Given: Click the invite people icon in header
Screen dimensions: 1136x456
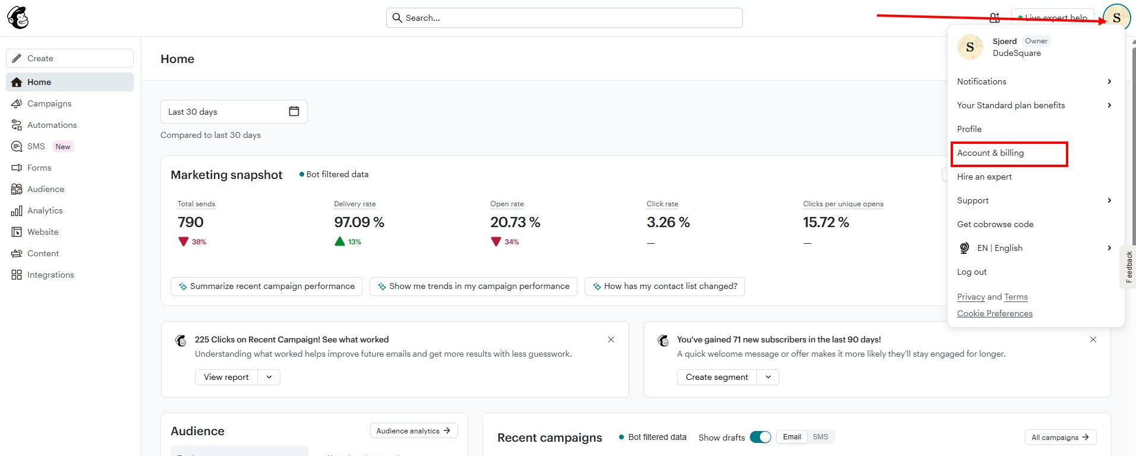Looking at the screenshot, I should [995, 18].
